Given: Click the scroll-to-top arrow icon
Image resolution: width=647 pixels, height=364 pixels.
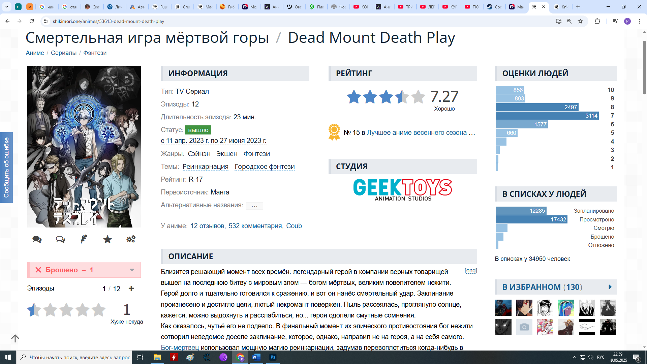Looking at the screenshot, I should click(15, 338).
